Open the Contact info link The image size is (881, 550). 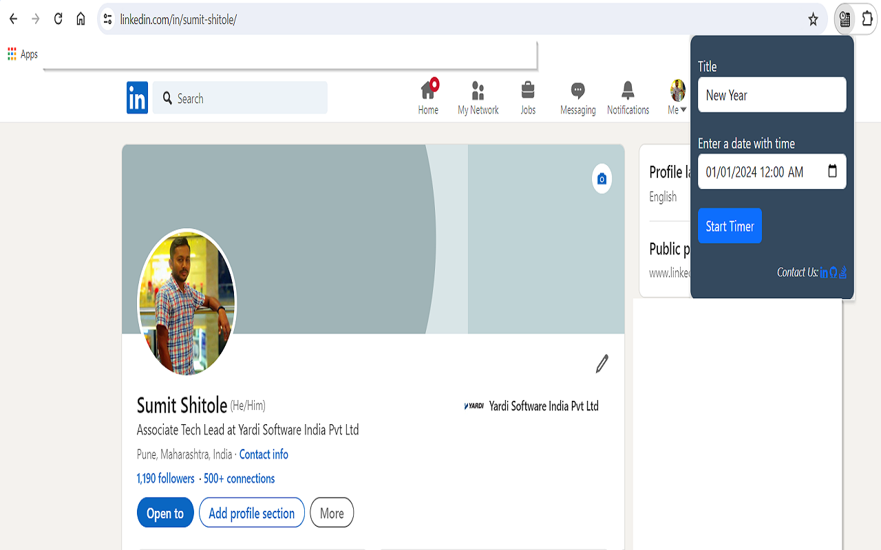(x=264, y=454)
